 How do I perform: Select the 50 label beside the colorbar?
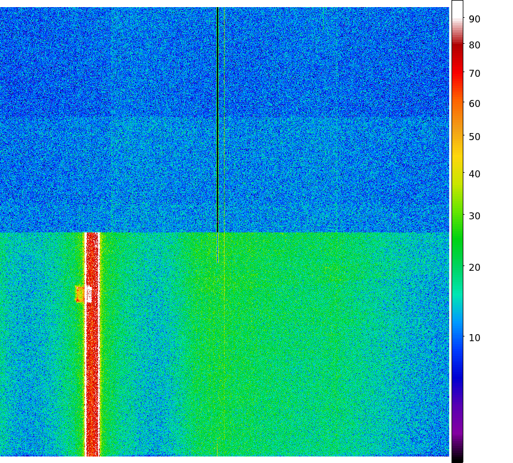[475, 137]
